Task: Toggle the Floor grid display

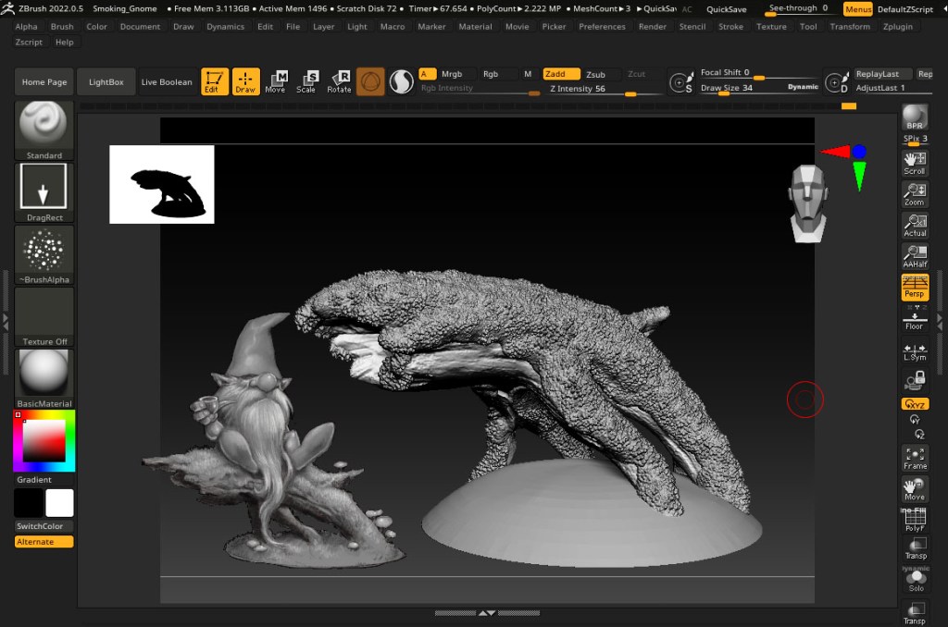Action: click(915, 320)
